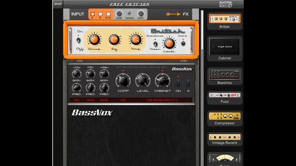The width and height of the screenshot is (296, 166).
Task: Click the input GATE knob
Action: click(141, 13)
